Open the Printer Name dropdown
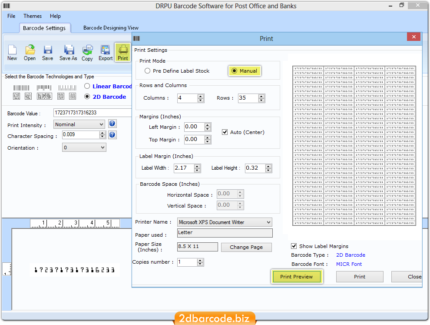Viewport: 430px width, 325px height. [268, 222]
